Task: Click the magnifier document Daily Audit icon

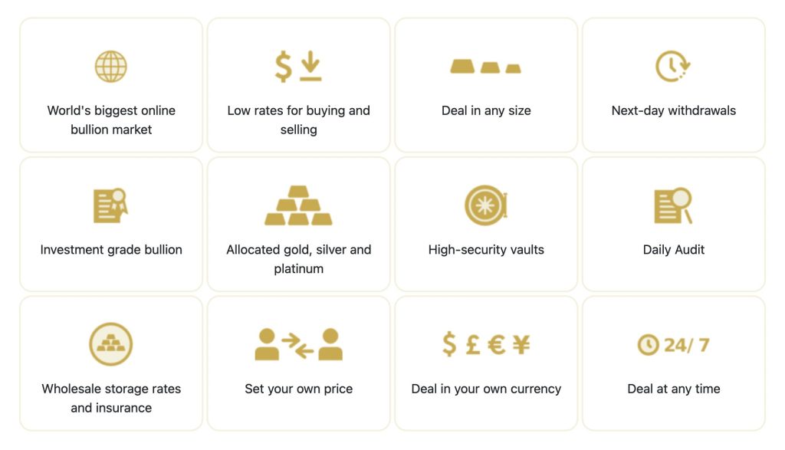Action: [673, 205]
